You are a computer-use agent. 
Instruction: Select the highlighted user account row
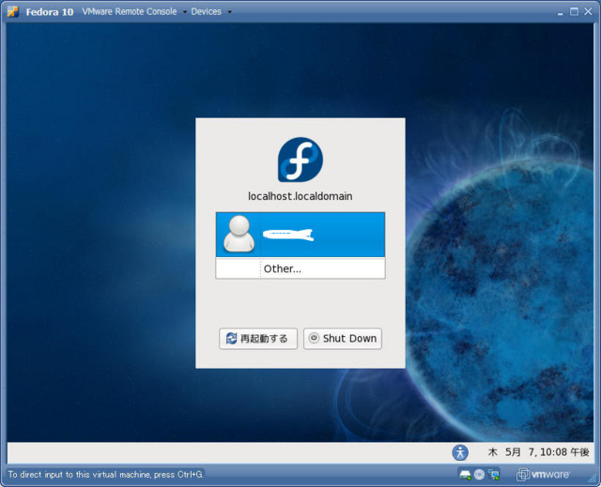coord(300,235)
